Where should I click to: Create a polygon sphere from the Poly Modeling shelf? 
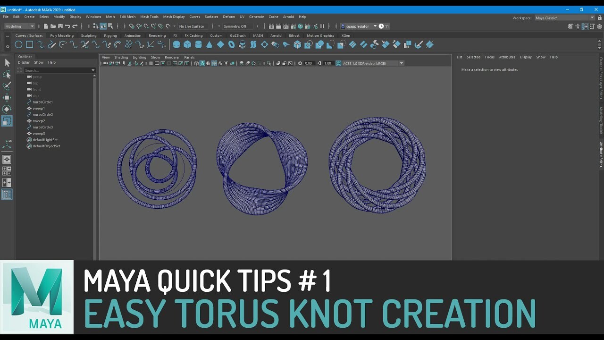tap(176, 44)
